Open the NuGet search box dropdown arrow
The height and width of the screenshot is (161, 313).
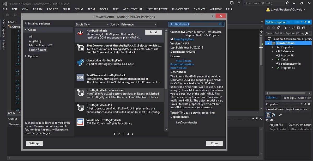click(223, 24)
